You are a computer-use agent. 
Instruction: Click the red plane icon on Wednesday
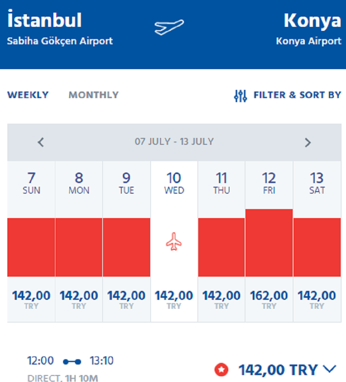pyautogui.click(x=174, y=242)
